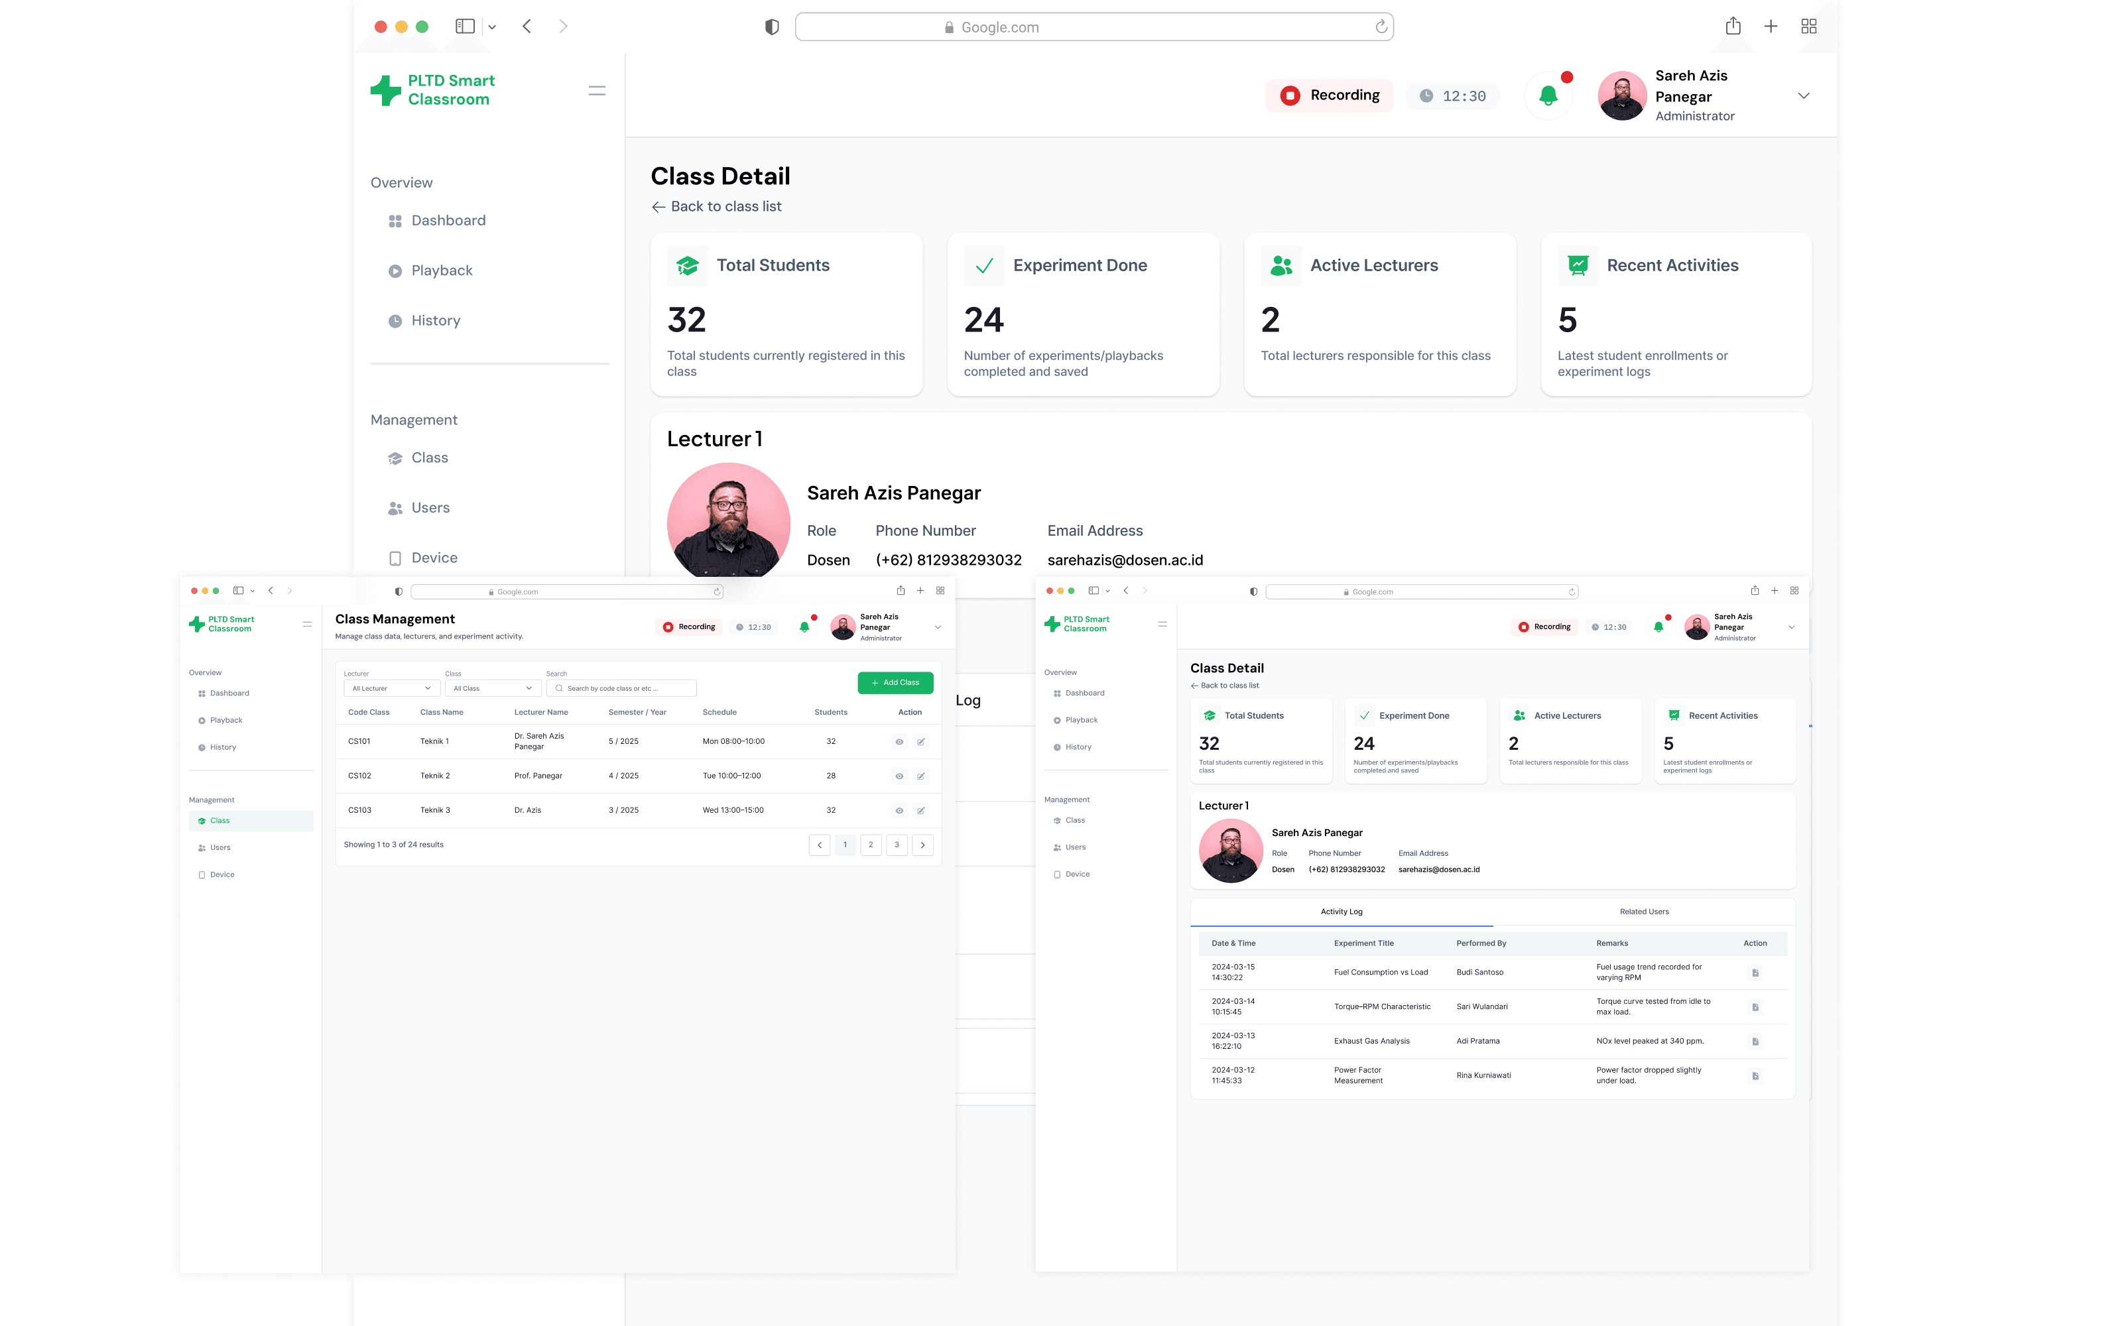Open the All Lecturer dropdown in Class Management
This screenshot has width=2122, height=1326.
click(x=392, y=688)
